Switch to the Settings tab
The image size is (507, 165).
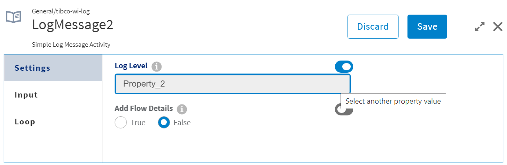click(x=33, y=68)
